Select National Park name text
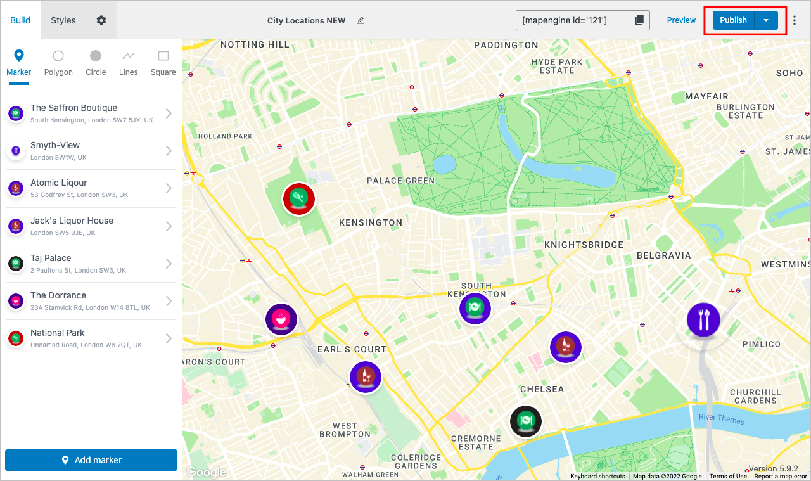 tap(58, 333)
